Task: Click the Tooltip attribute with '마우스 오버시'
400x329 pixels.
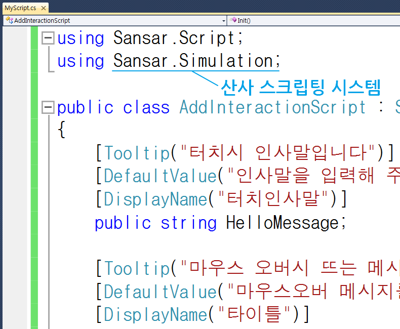Action: point(248,268)
